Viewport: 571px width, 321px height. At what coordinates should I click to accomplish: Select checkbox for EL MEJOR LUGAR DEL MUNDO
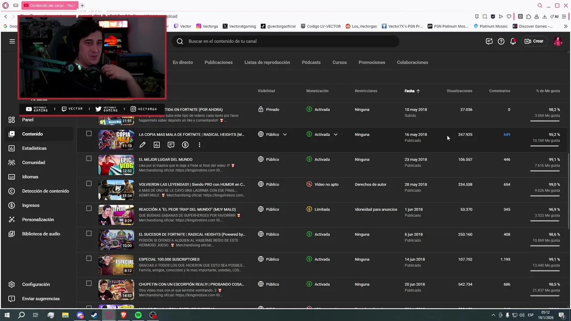[89, 158]
